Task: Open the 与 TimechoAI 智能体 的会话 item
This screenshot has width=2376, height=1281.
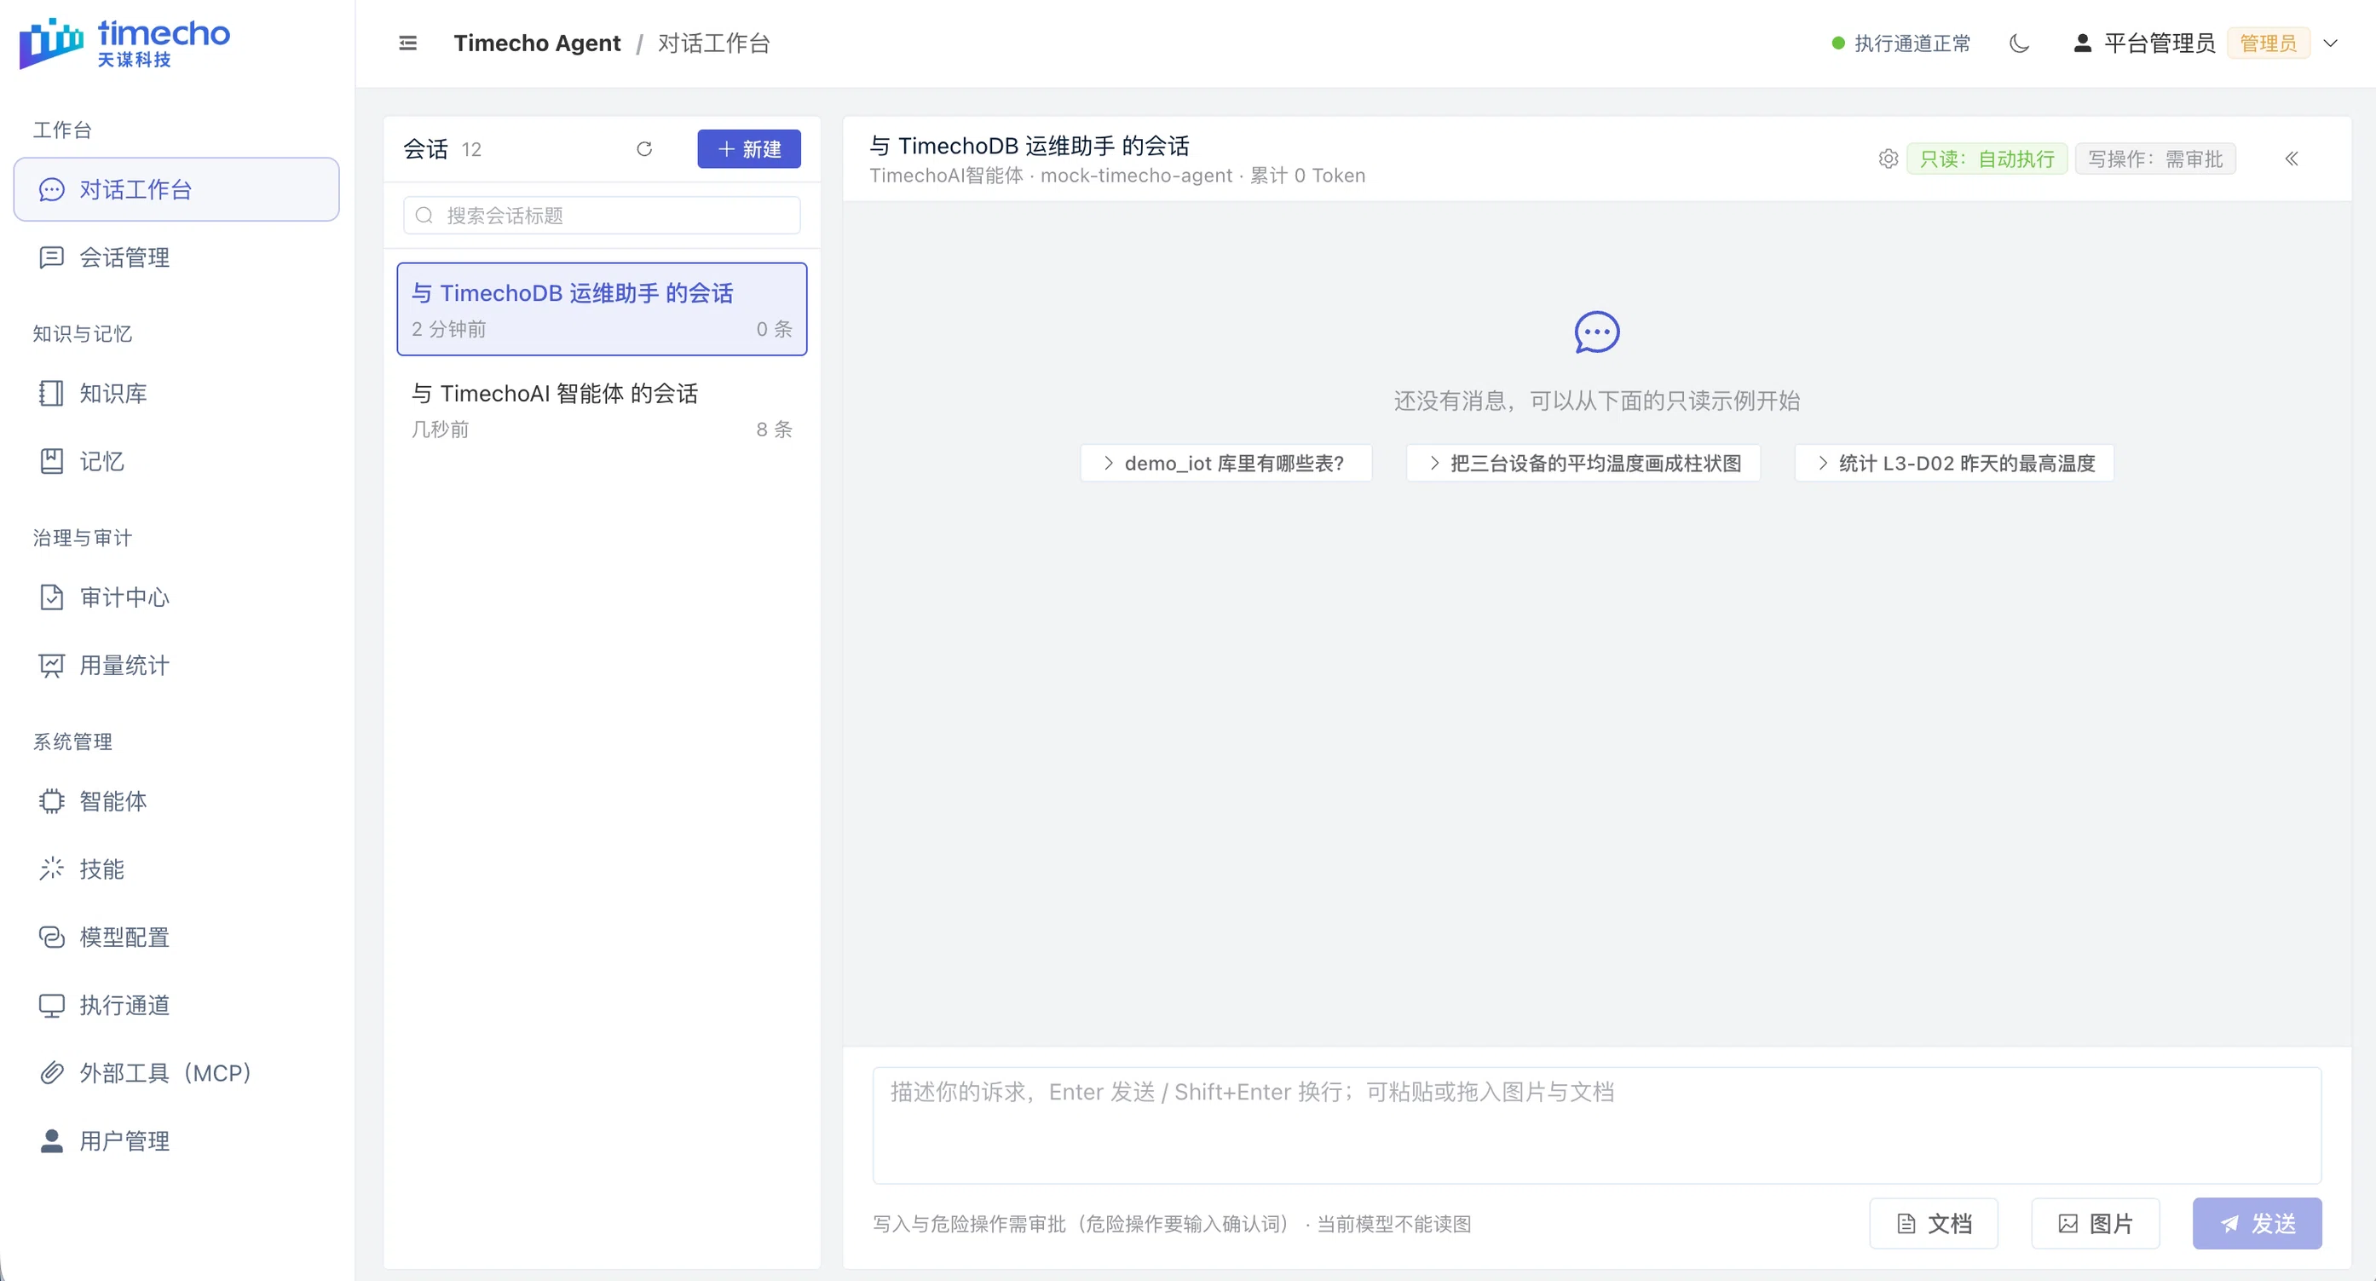Action: coord(602,409)
